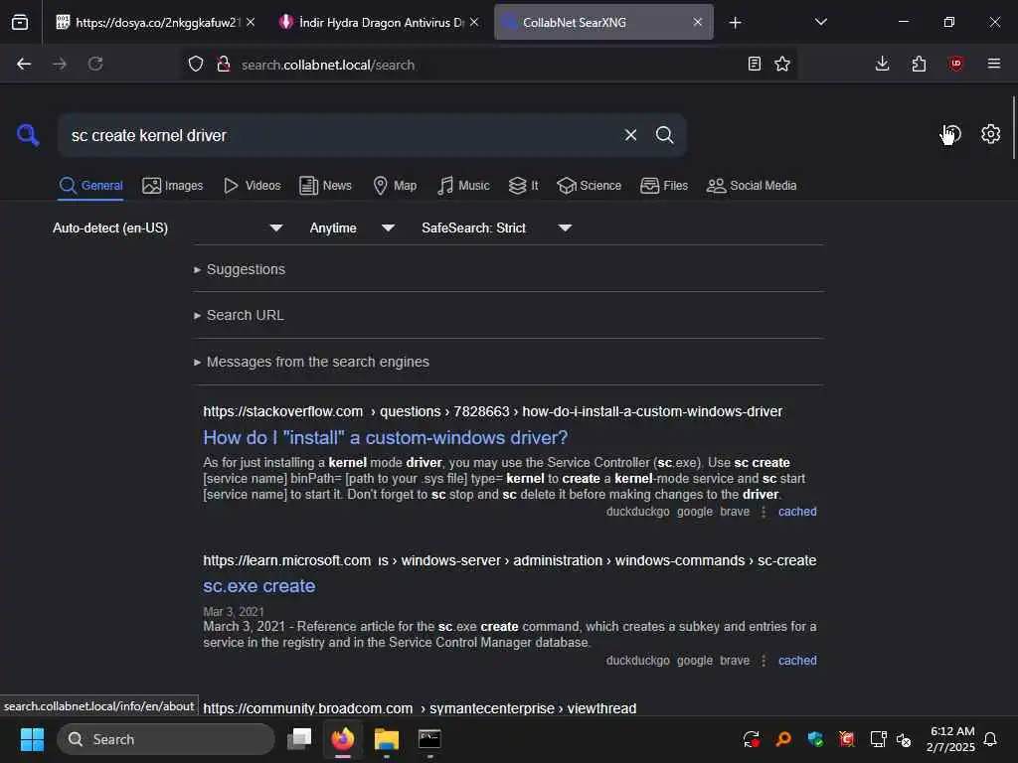Select the Social Media category
The height and width of the screenshot is (763, 1018).
point(752,186)
